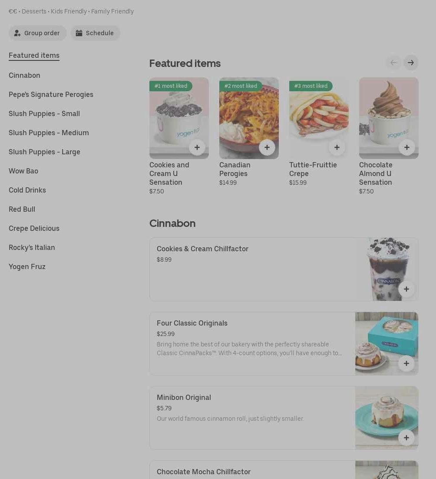View Canadian Perogies item photo
The width and height of the screenshot is (436, 479).
coord(249,118)
